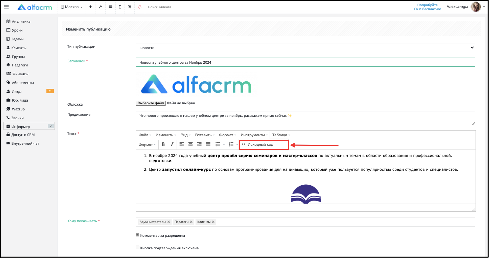This screenshot has width=489, height=258.
Task: Click Выберите файл cover upload button
Action: (x=151, y=103)
